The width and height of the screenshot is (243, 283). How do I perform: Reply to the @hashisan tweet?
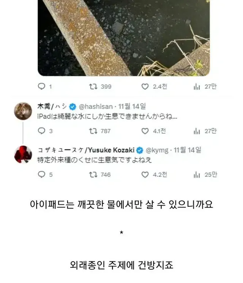41,131
